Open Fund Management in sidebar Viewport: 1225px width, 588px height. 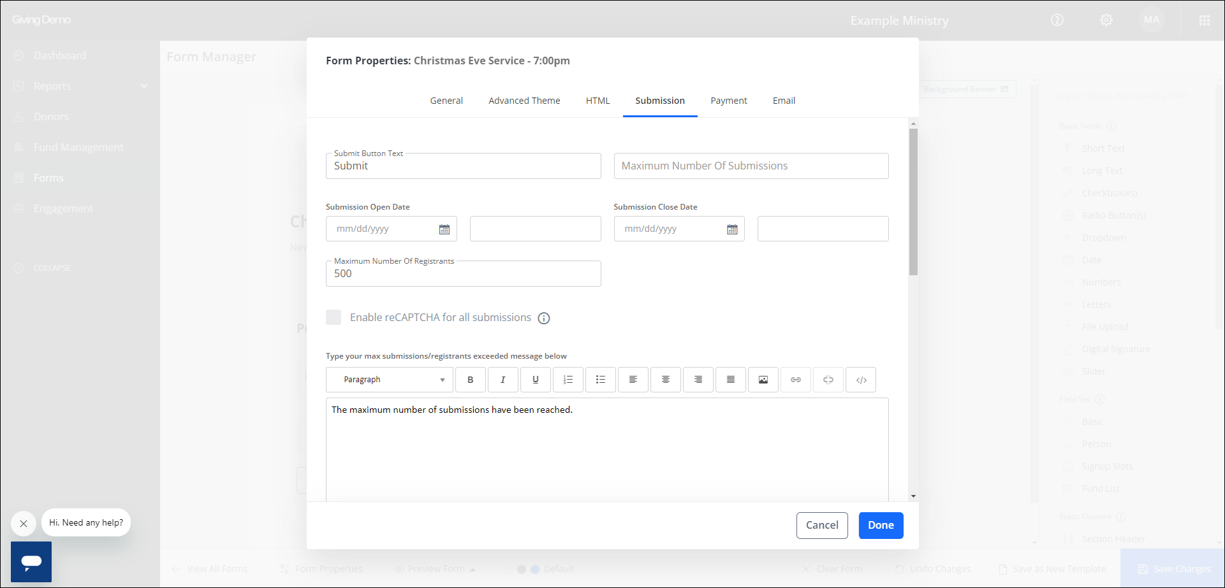tap(78, 147)
